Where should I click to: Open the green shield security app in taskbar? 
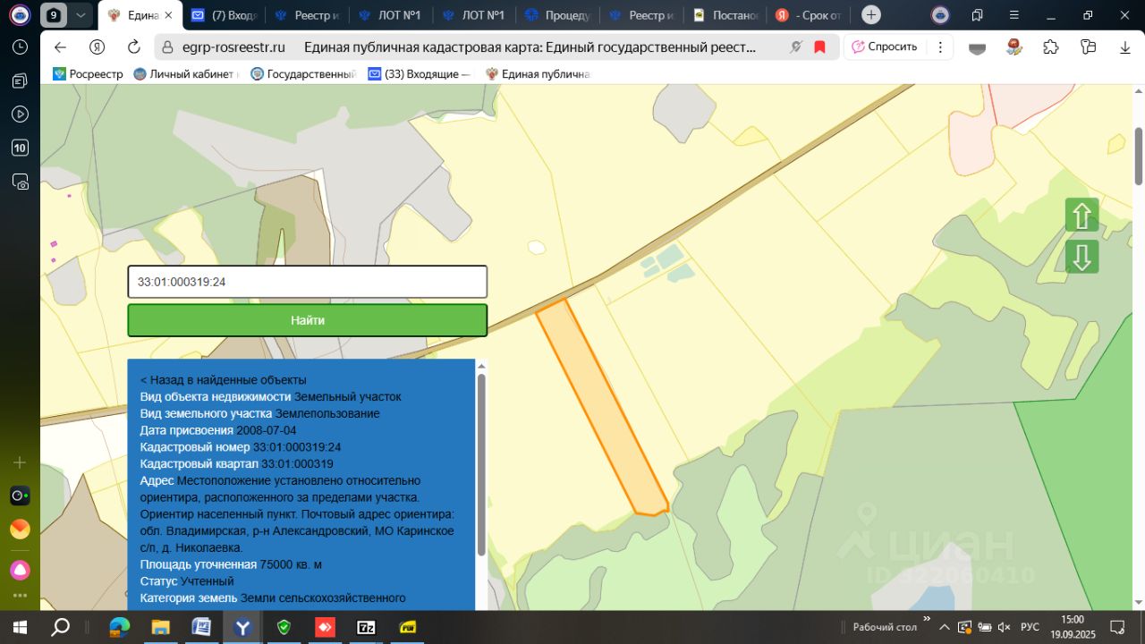tap(284, 627)
